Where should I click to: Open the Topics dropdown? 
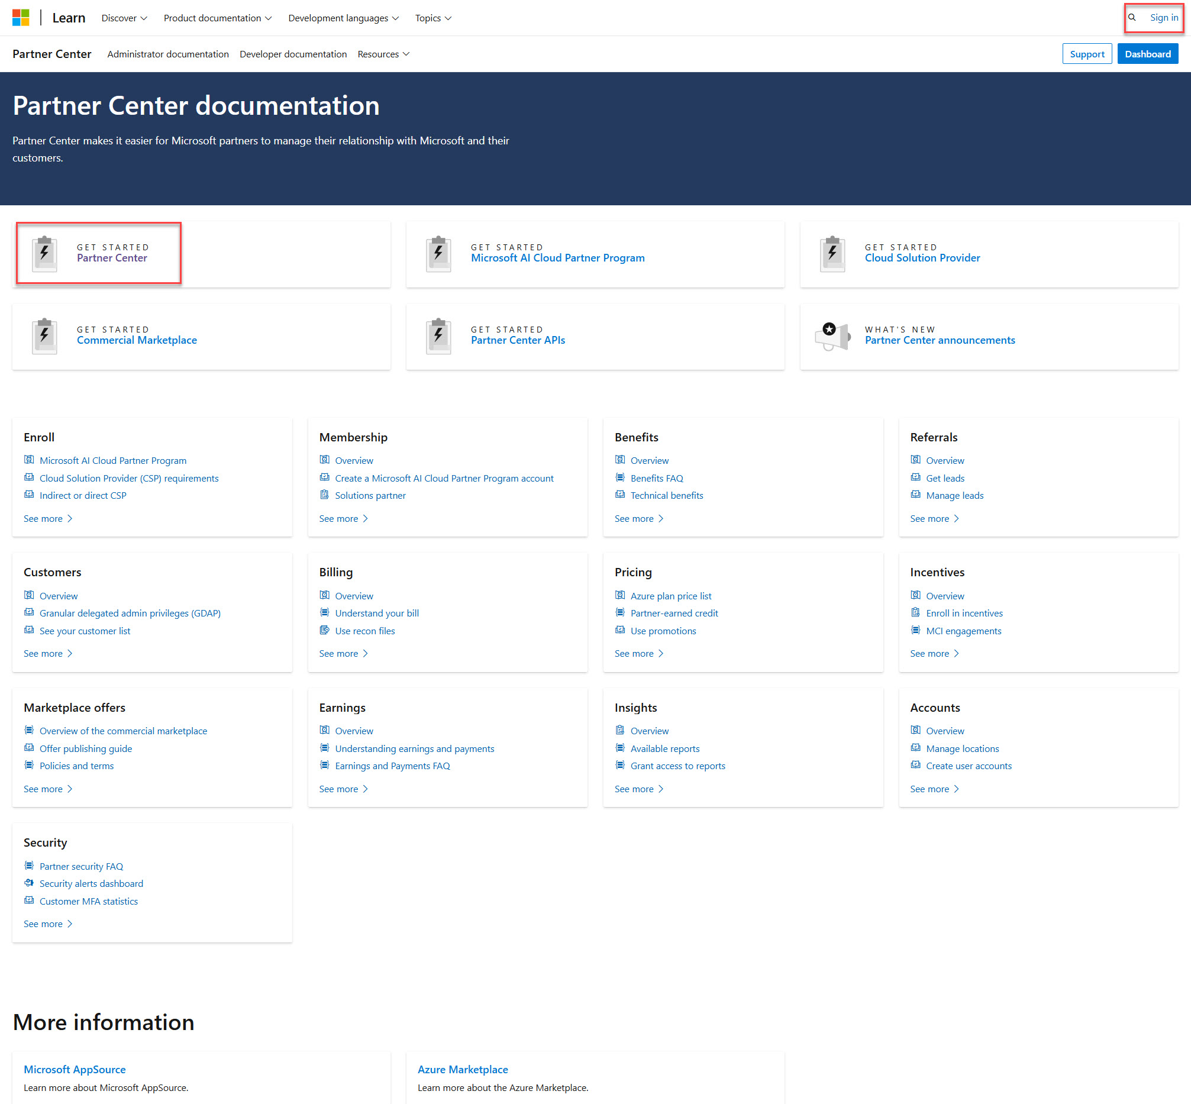[x=434, y=18]
